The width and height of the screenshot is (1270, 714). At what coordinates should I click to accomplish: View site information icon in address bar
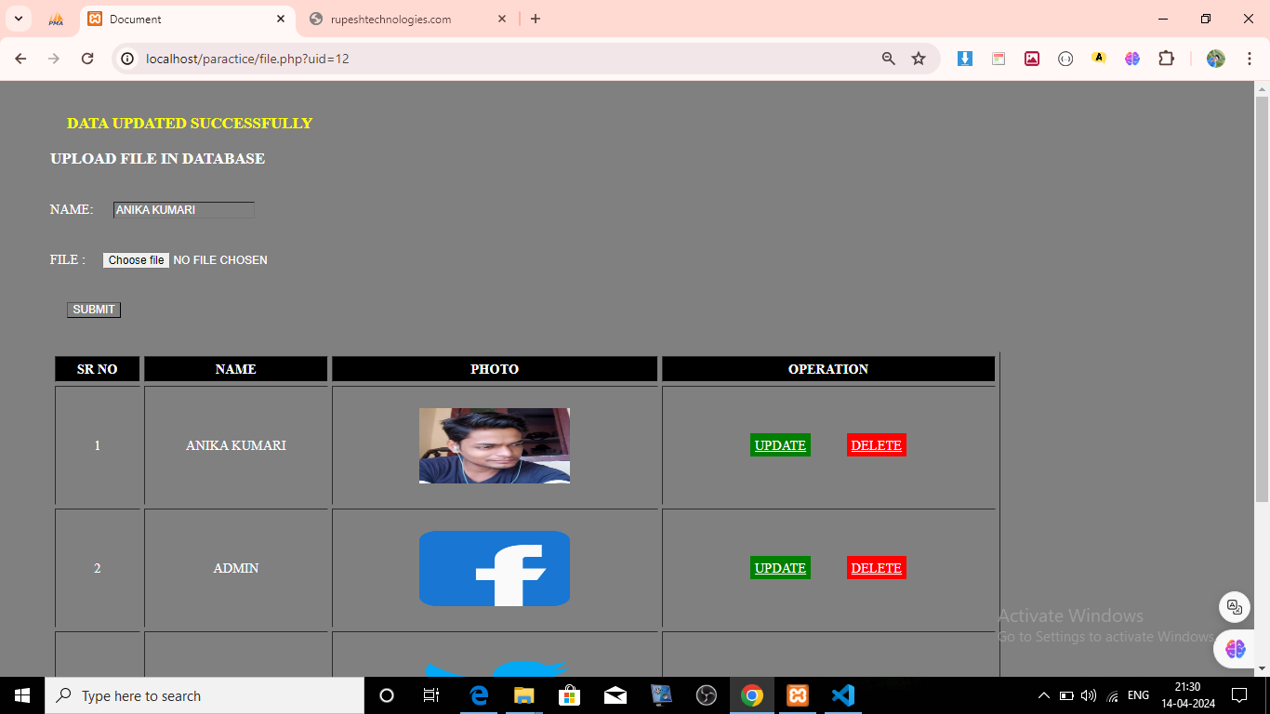[128, 59]
